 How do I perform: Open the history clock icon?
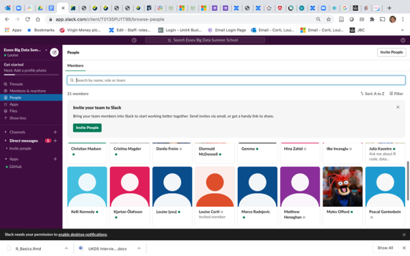pyautogui.click(x=134, y=40)
